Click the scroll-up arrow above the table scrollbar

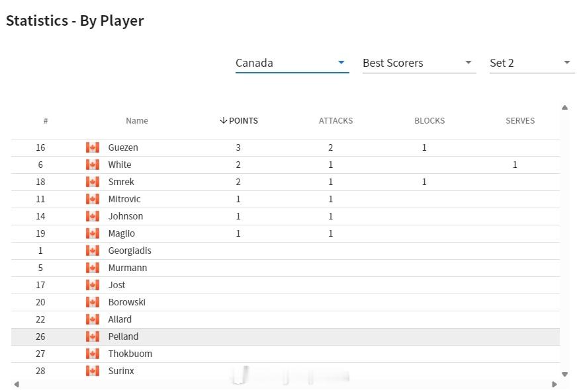point(564,107)
